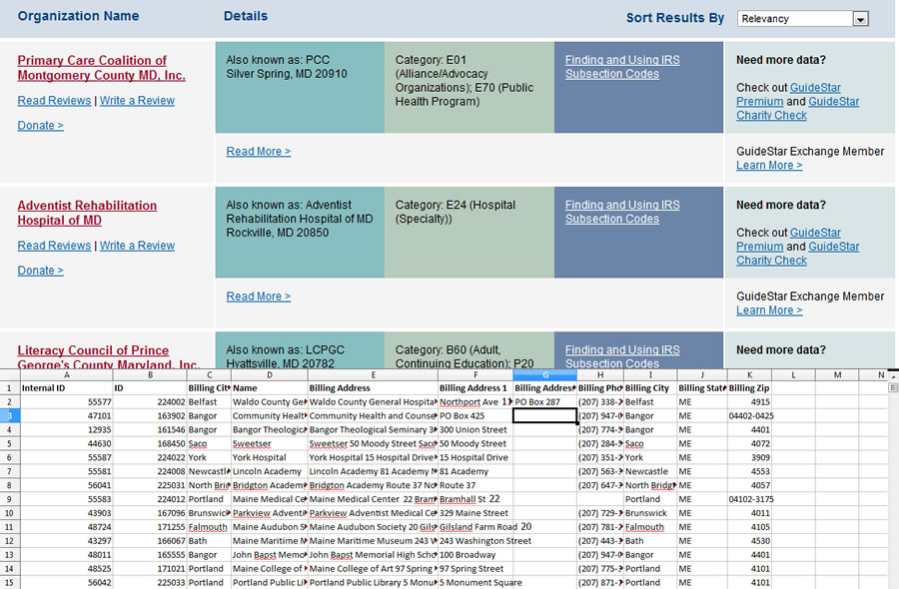This screenshot has height=589, width=899.
Task: Click cell containing PO Box 287
Action: tap(545, 402)
